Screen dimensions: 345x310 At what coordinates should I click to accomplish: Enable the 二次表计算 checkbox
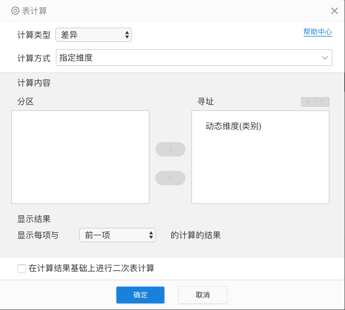[22, 268]
